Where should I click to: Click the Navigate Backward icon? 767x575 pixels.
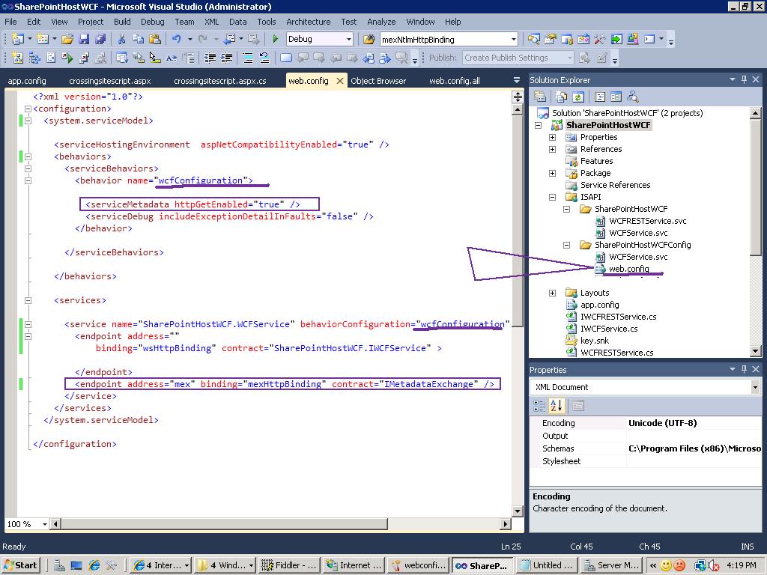[229, 39]
